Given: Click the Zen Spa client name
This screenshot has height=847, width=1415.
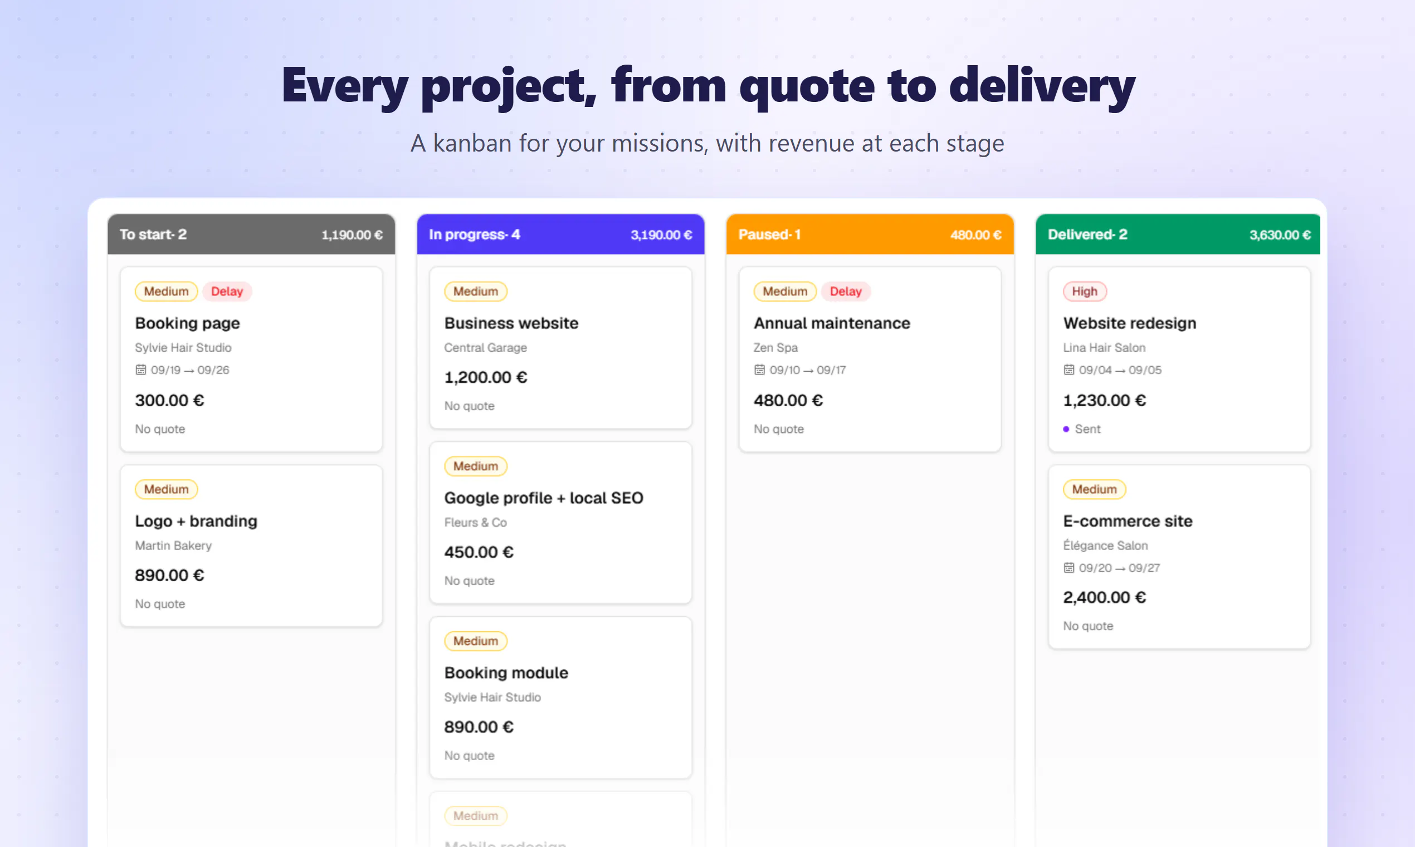Looking at the screenshot, I should 775,348.
